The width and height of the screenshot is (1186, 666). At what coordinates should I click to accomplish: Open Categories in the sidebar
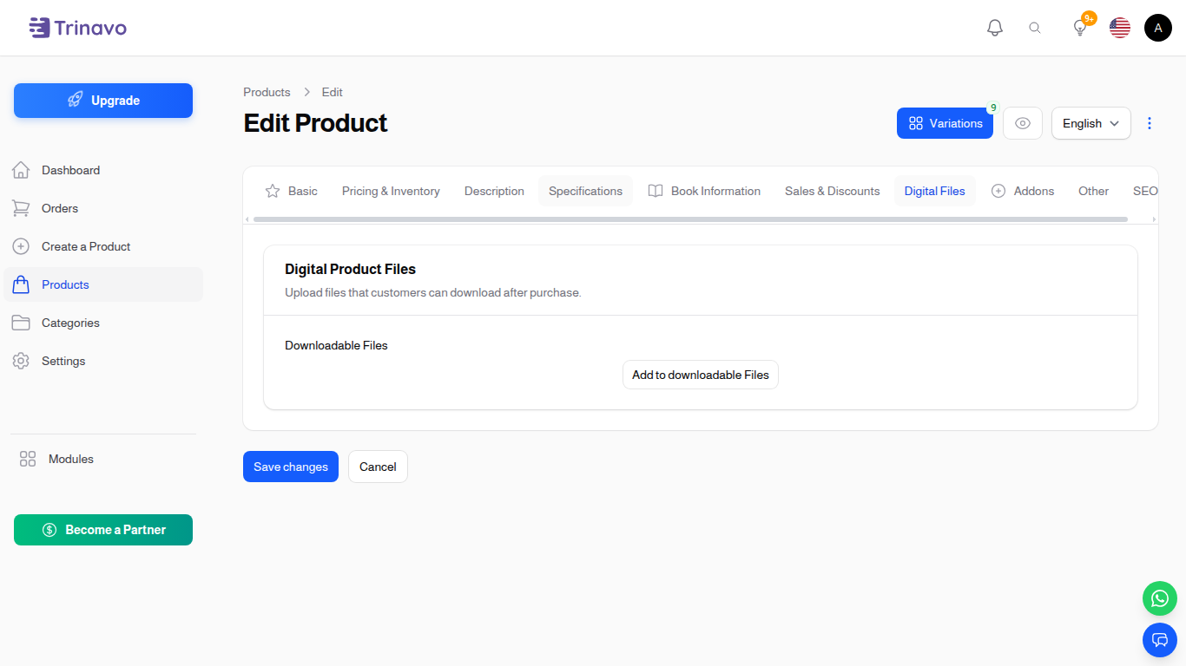(x=103, y=323)
